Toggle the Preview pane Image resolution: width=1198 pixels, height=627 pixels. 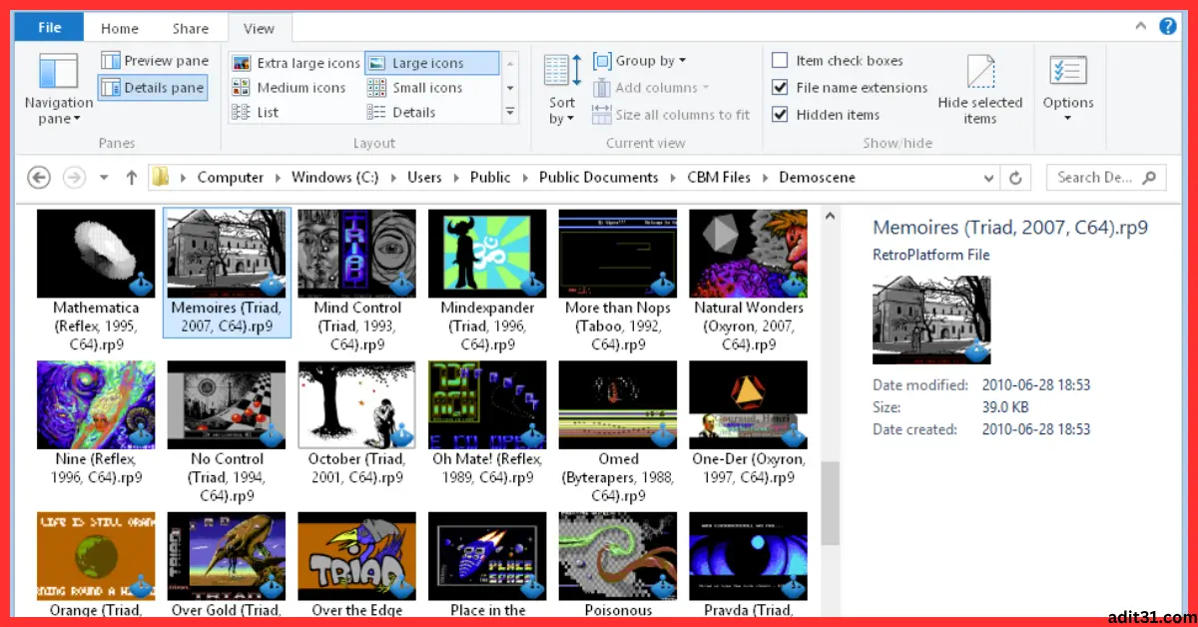[154, 61]
